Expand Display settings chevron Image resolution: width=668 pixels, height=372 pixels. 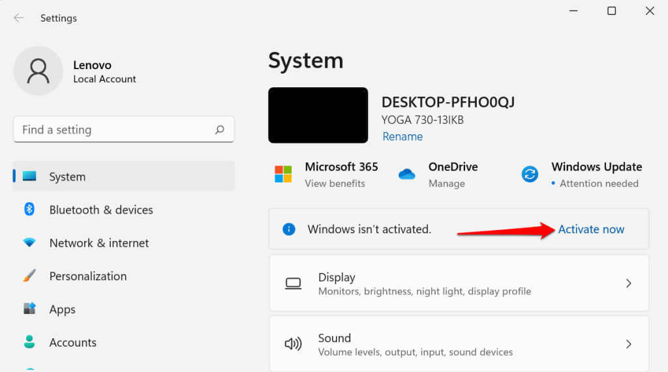pyautogui.click(x=628, y=283)
